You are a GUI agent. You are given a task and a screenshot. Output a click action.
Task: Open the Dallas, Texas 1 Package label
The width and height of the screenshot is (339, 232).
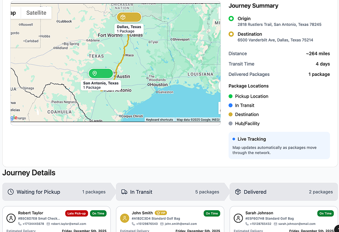click(x=129, y=29)
